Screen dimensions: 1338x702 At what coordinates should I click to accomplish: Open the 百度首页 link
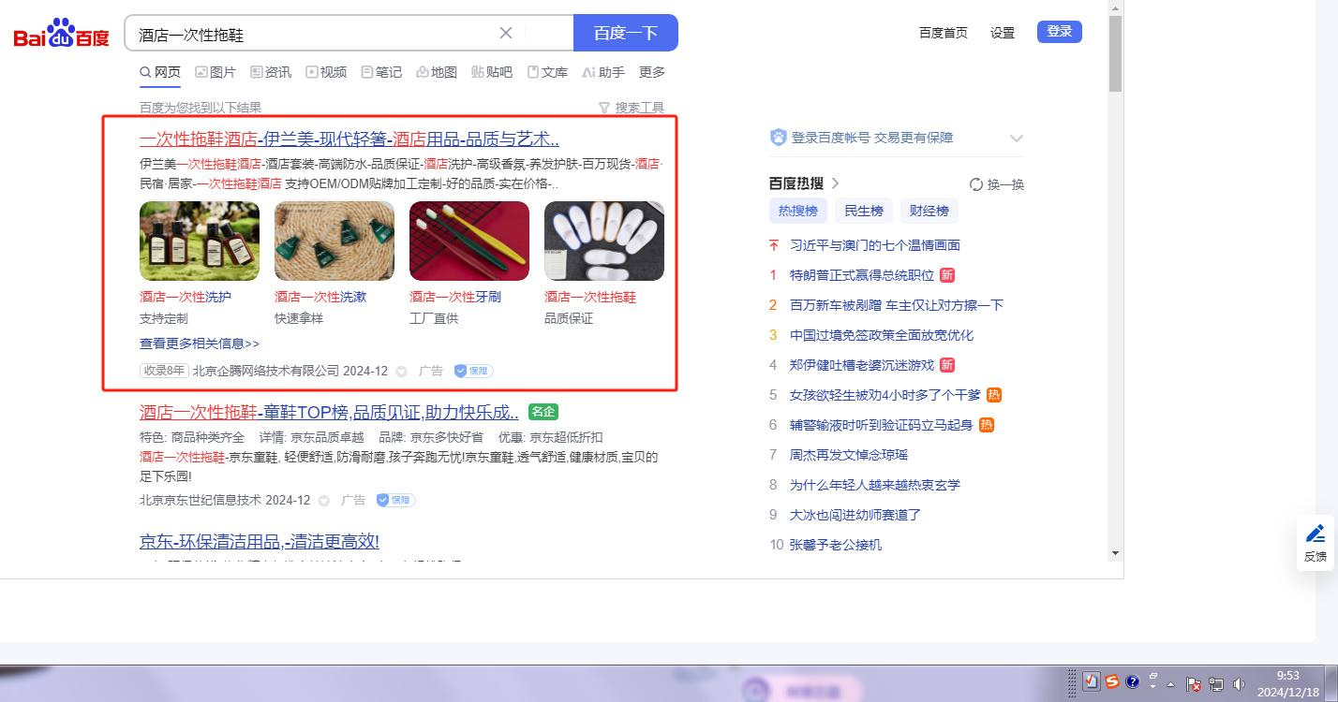[x=944, y=33]
